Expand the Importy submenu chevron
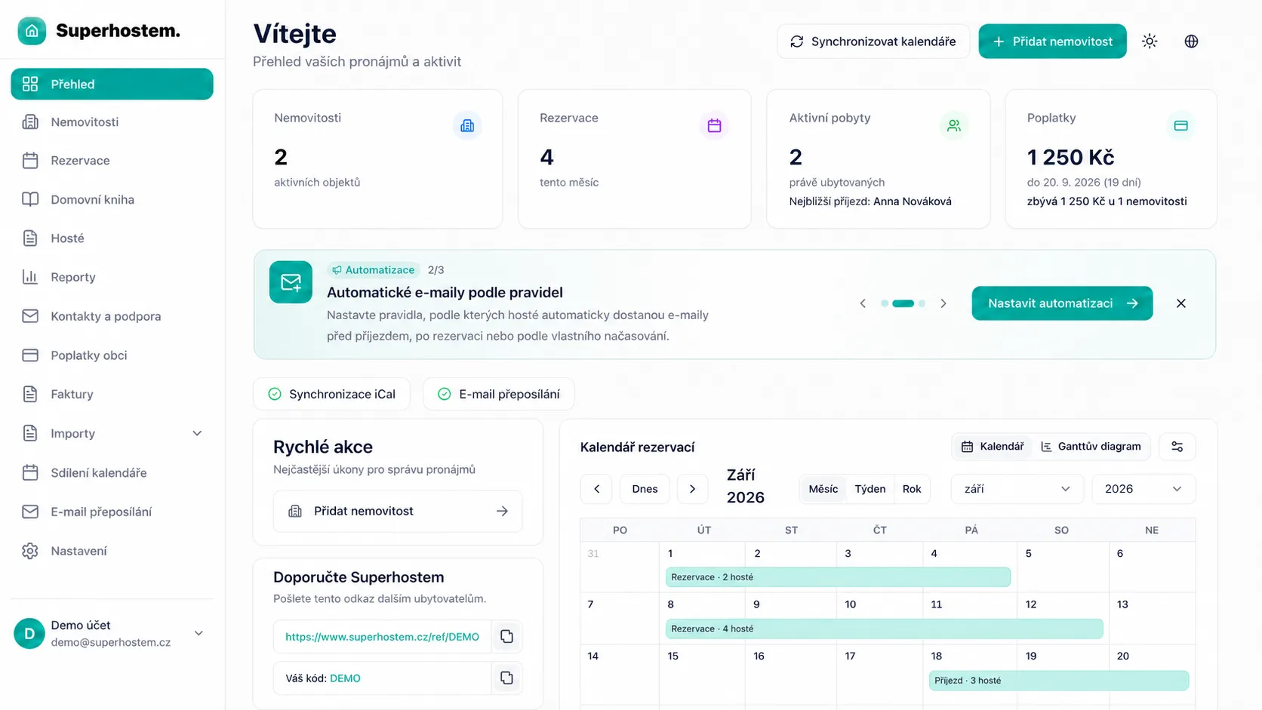Image resolution: width=1262 pixels, height=710 pixels. [197, 434]
